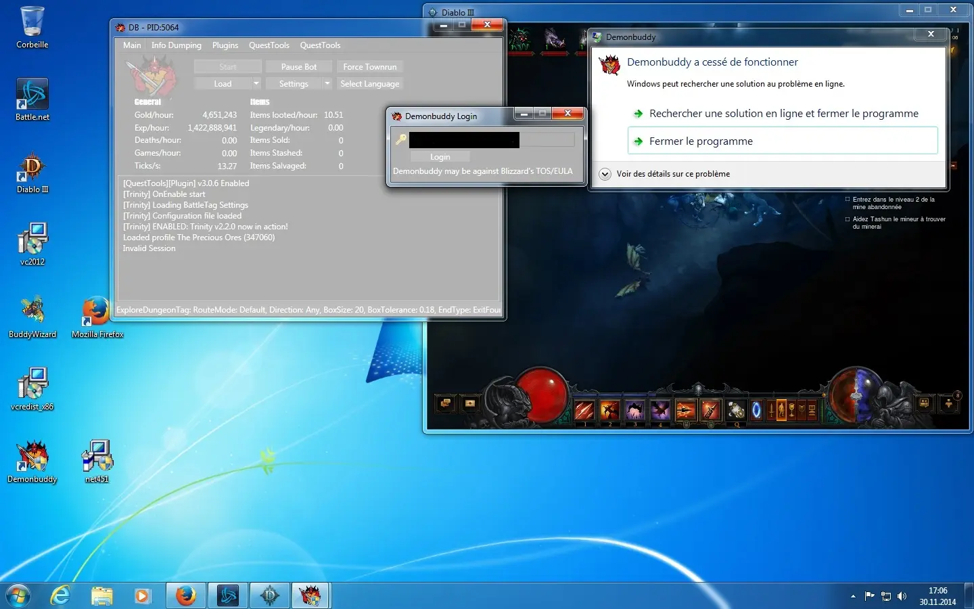This screenshot has width=974, height=609.
Task: Click Action Center flag in tray
Action: [x=870, y=596]
